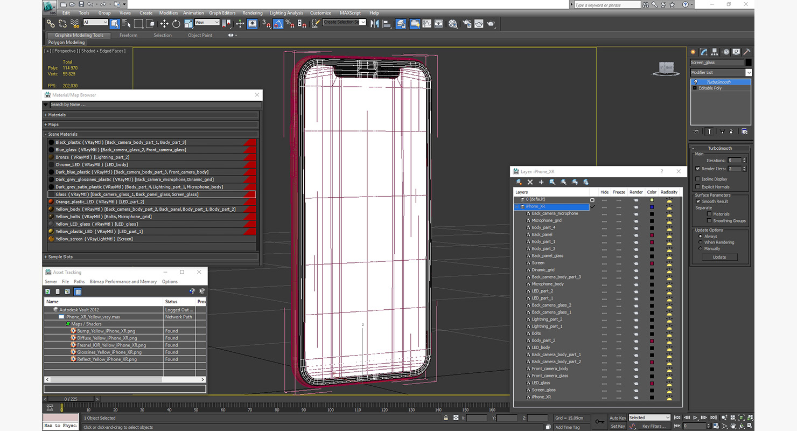Select Manually update option

(700, 249)
